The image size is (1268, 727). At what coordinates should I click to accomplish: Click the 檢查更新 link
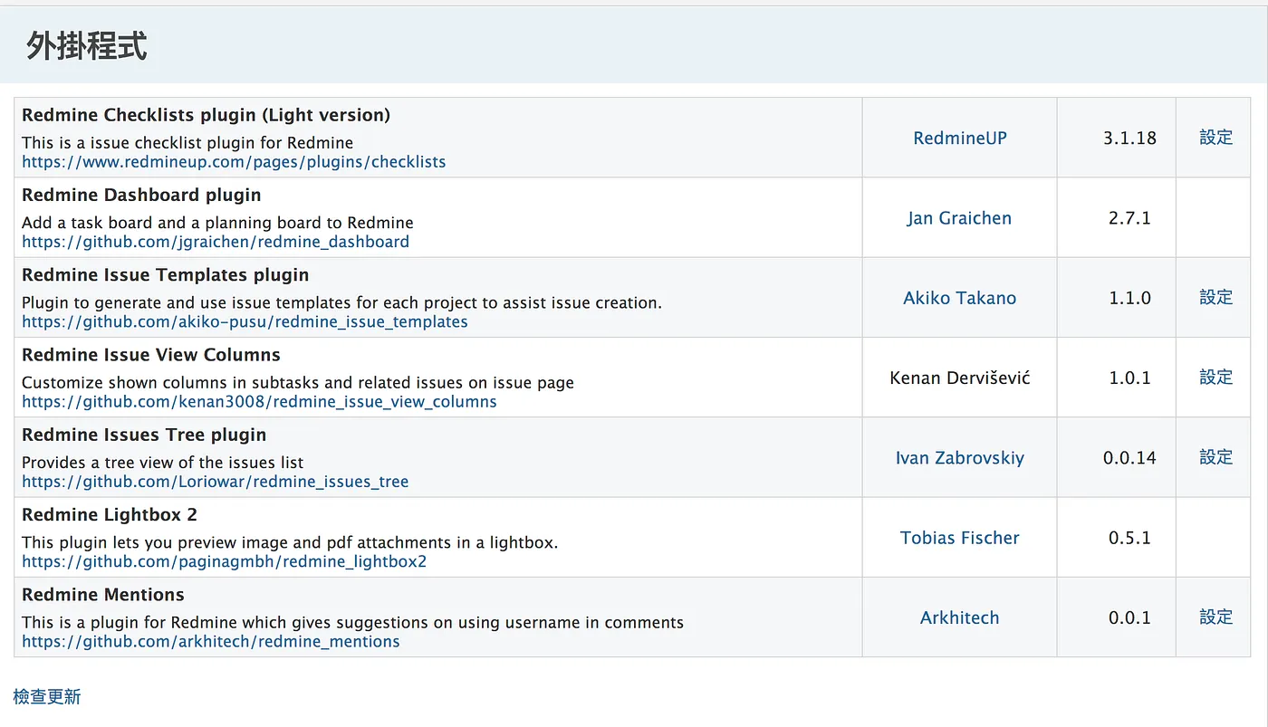tap(47, 696)
